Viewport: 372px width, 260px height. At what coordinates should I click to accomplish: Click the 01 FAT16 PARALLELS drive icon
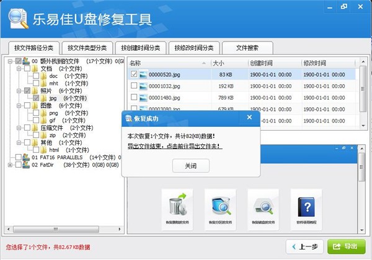pos(26,157)
